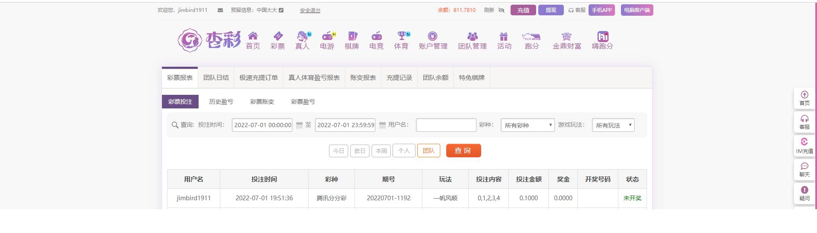Open the 所有彩种 lottery type dropdown
Screen dimensions: 817x233
pyautogui.click(x=528, y=125)
